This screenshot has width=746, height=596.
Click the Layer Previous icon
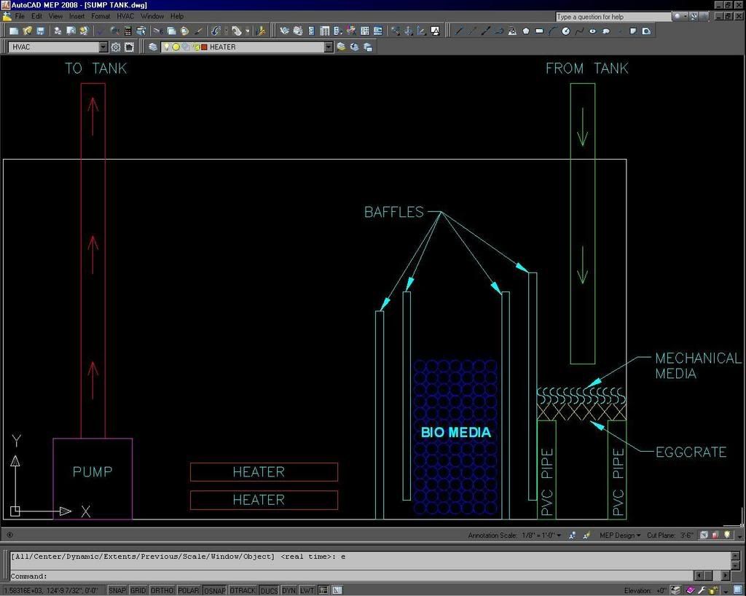tap(355, 47)
